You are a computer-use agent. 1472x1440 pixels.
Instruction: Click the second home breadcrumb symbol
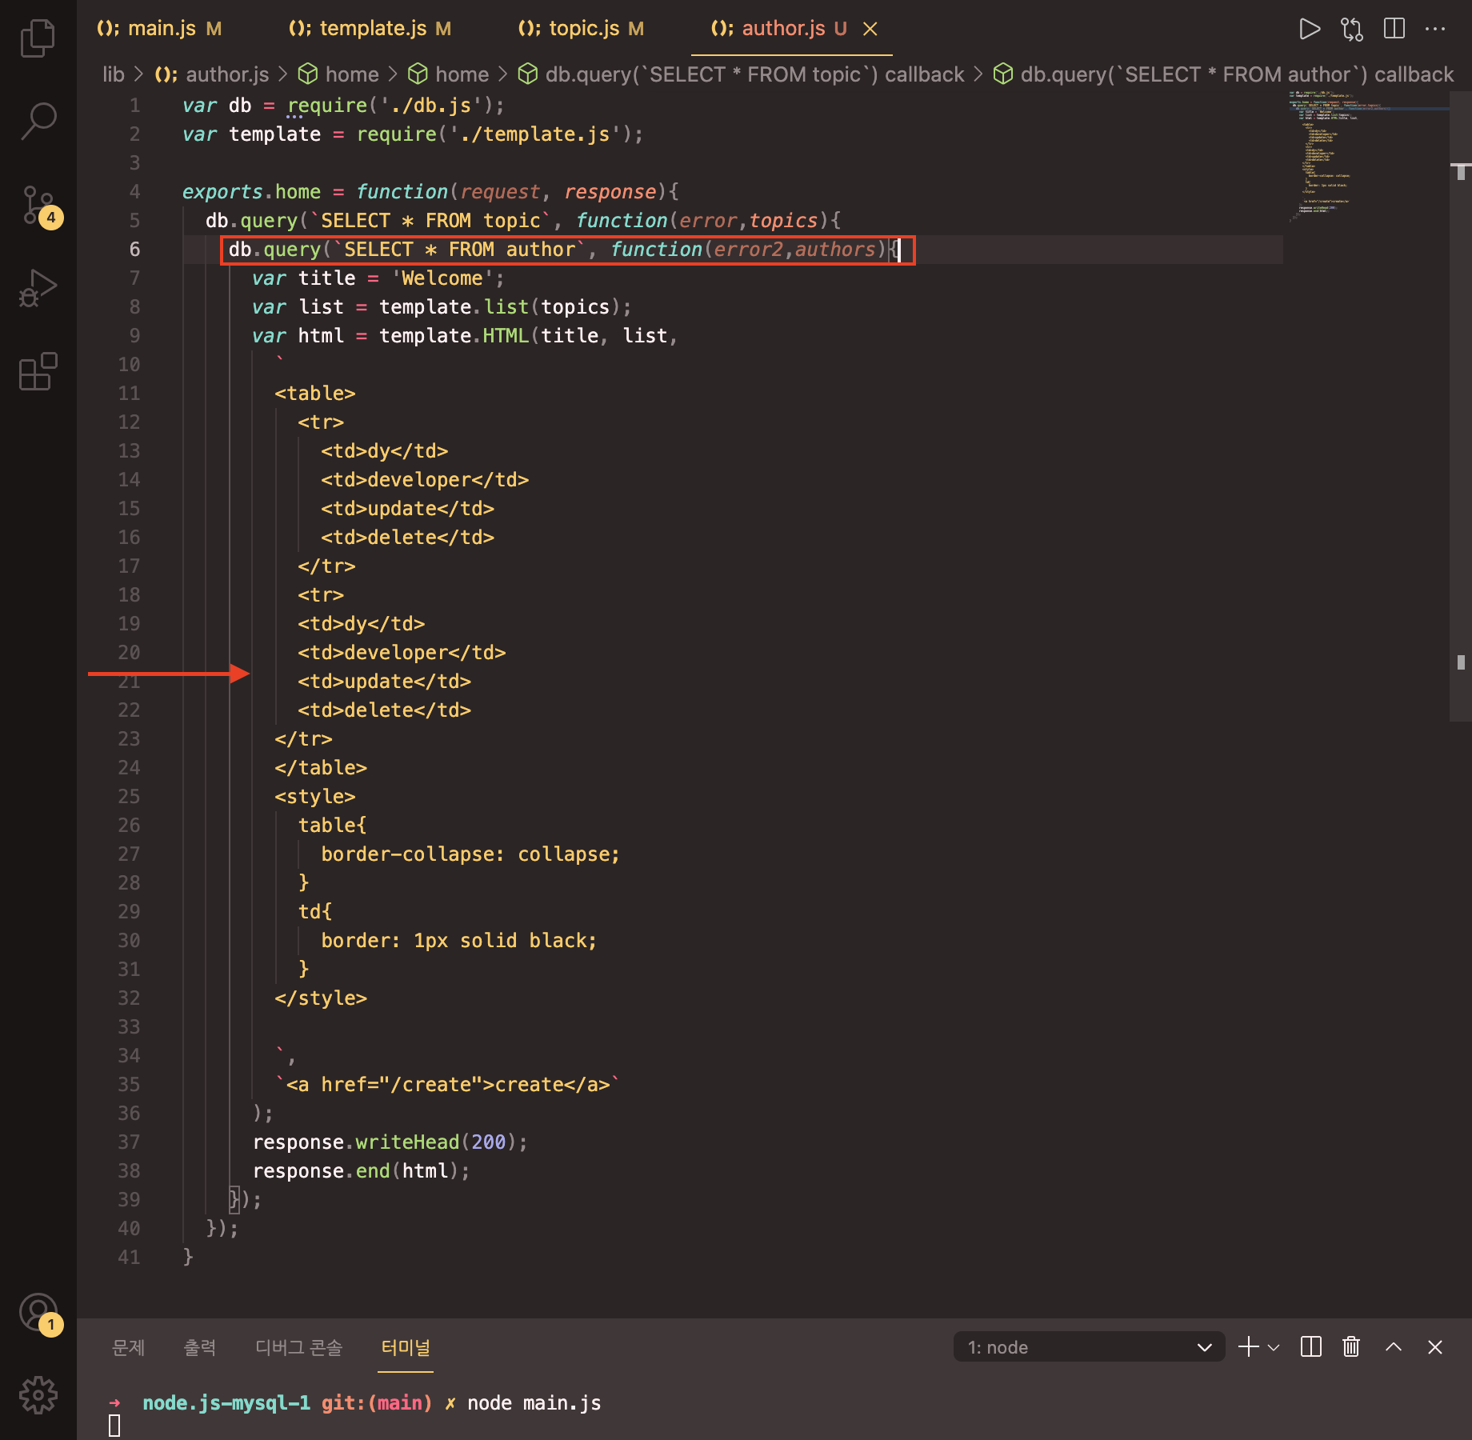click(x=449, y=74)
